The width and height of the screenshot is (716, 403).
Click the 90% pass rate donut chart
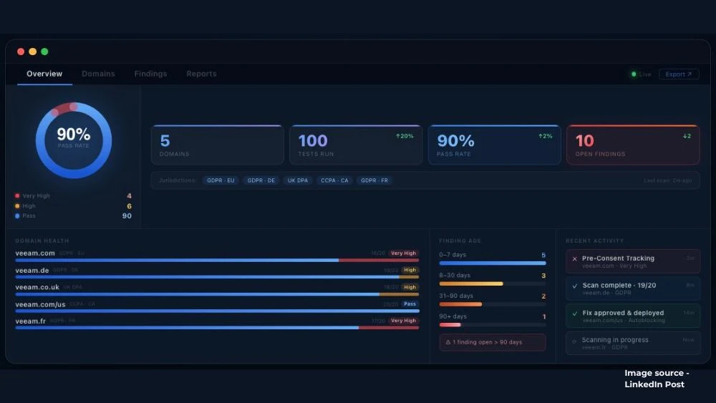pos(74,140)
